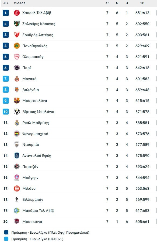Select the Hapoel Tel Aviv club crest

17,13
